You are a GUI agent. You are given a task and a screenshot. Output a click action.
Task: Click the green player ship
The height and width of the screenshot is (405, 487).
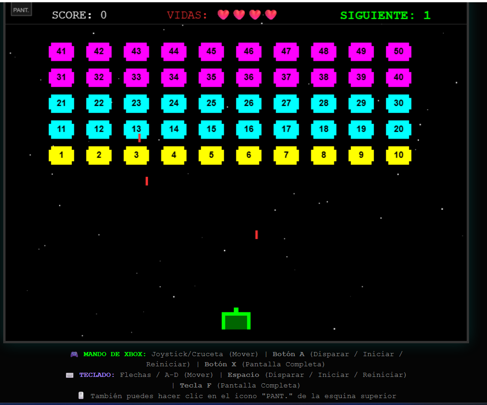236,319
